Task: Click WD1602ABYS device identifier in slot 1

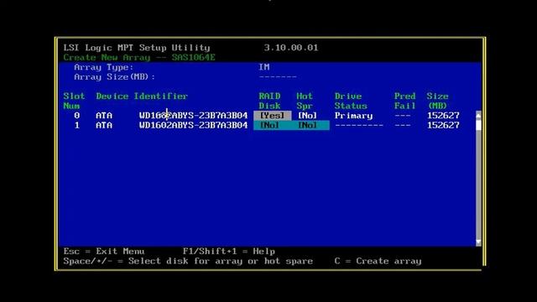Action: click(194, 125)
